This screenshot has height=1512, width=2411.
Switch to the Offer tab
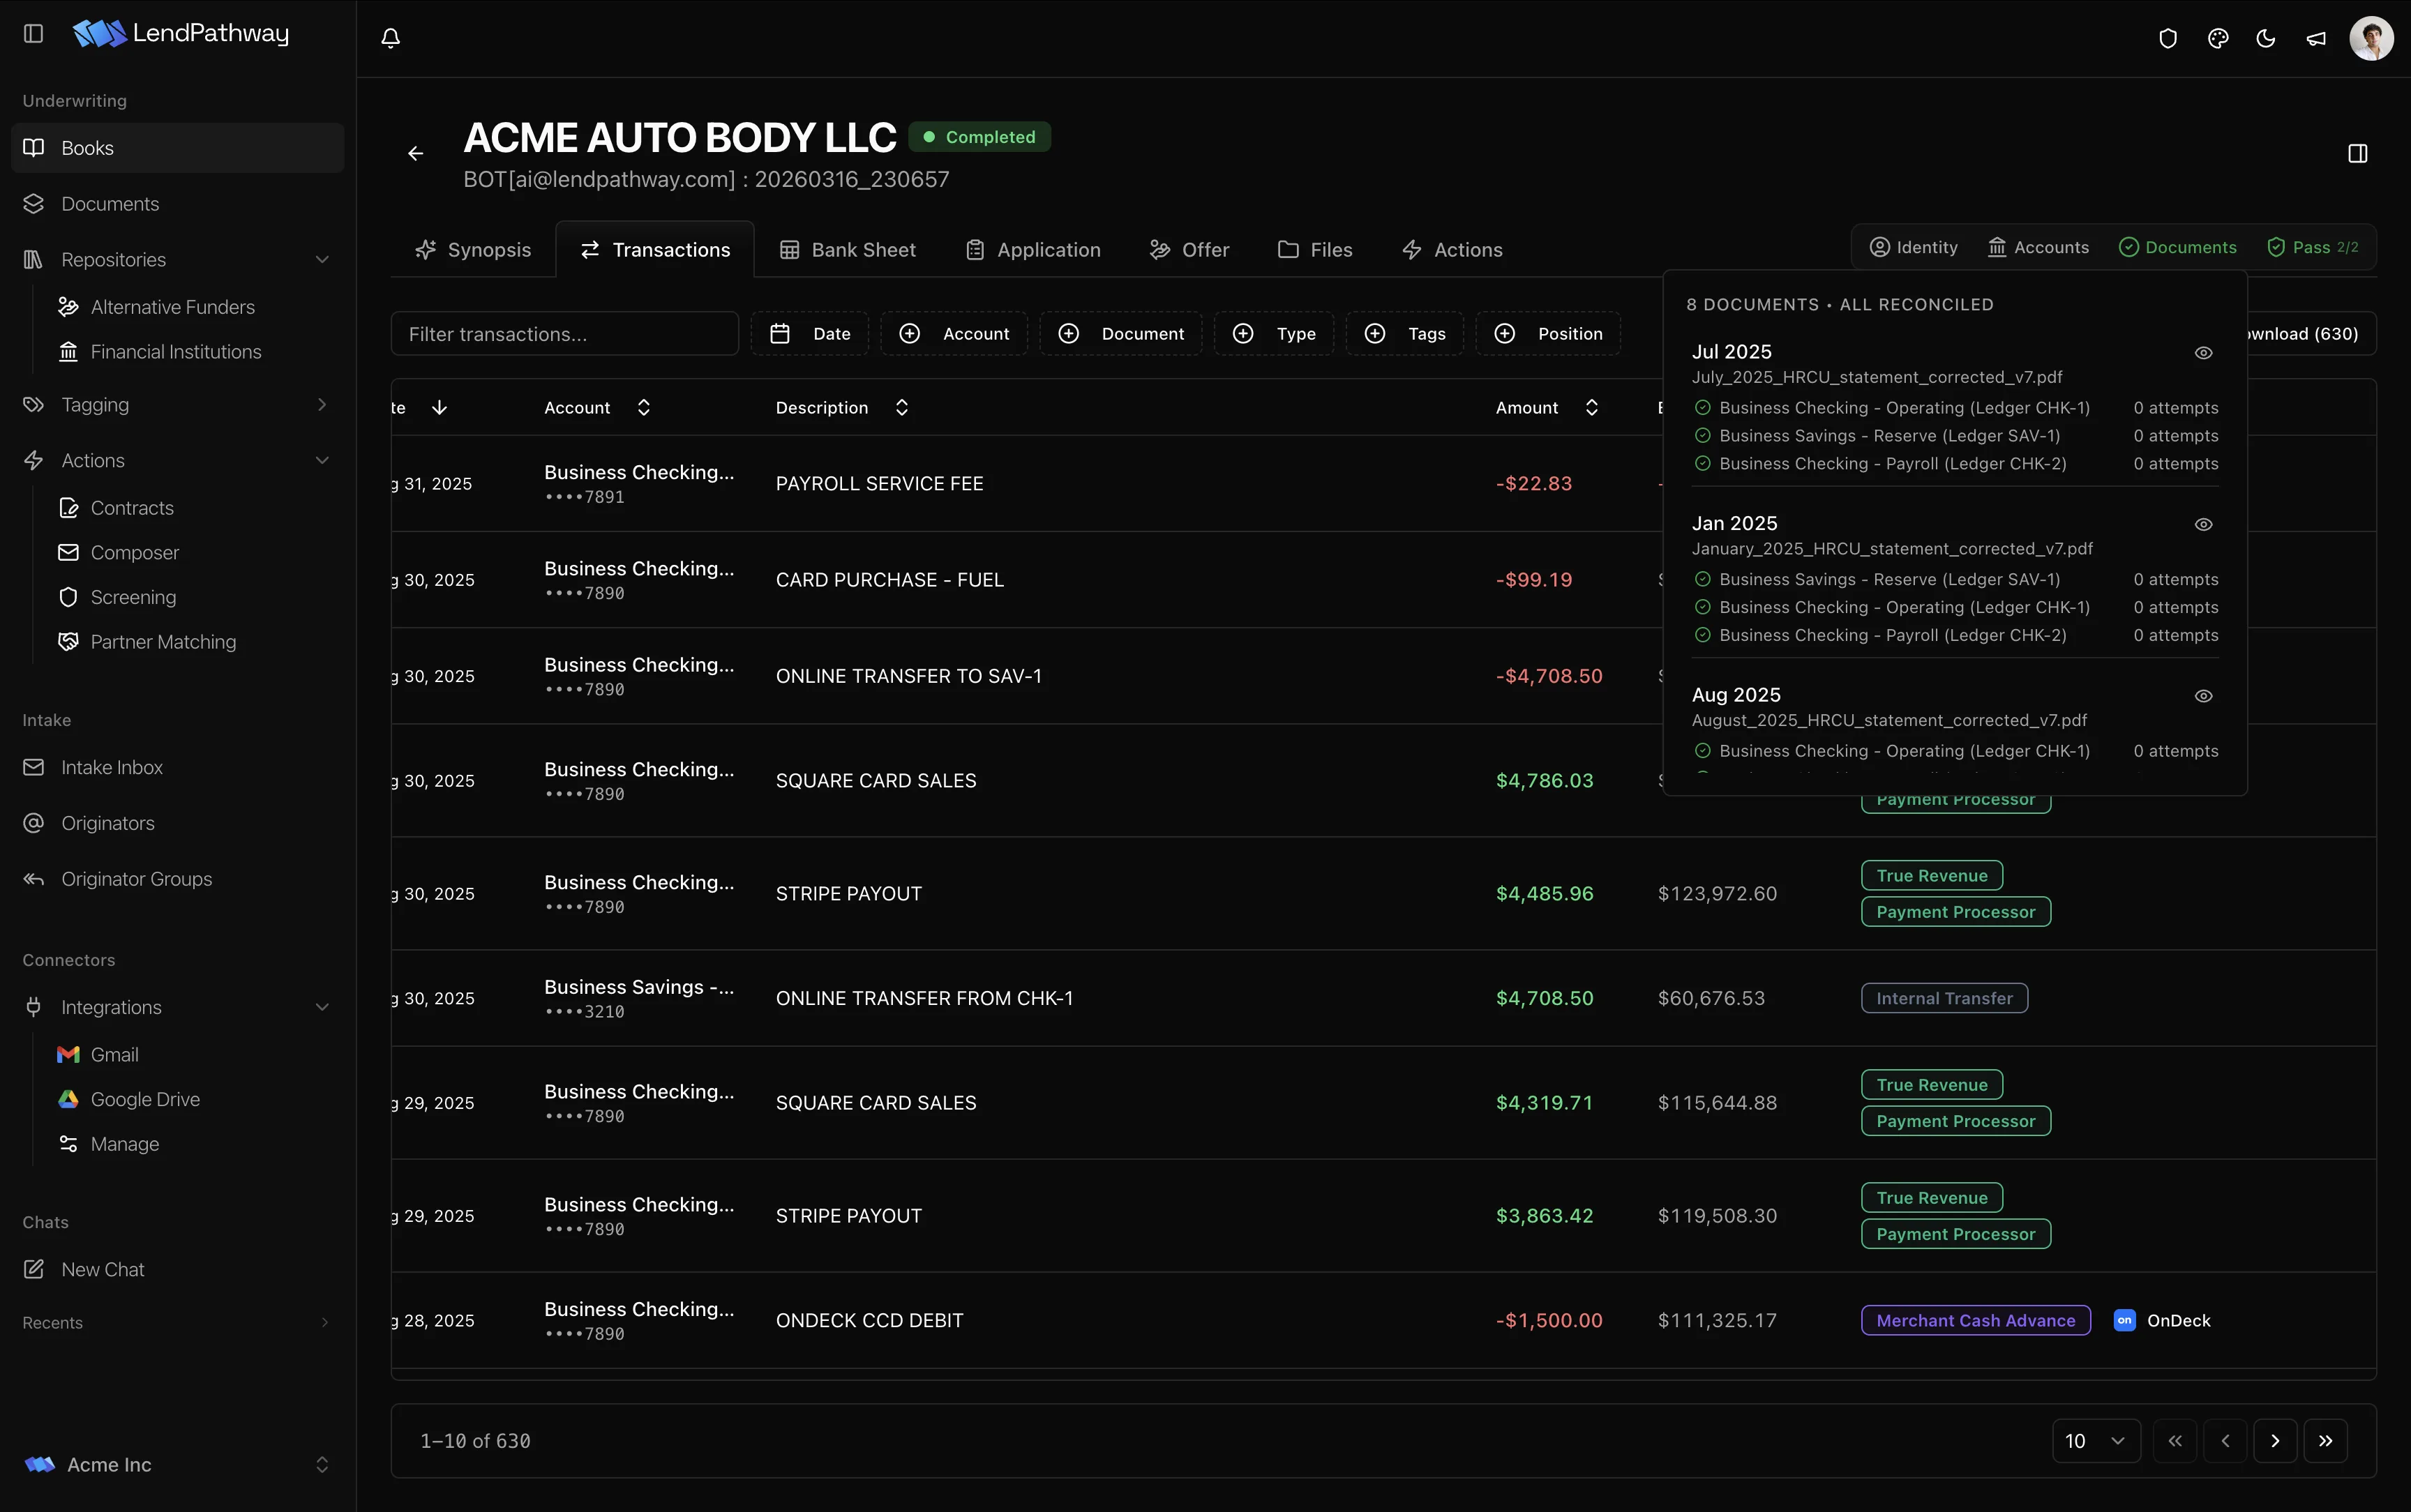click(x=1189, y=250)
